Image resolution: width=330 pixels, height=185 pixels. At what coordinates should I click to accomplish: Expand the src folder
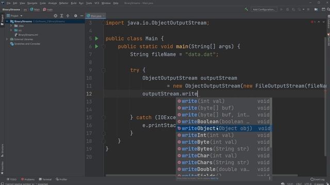(11, 30)
